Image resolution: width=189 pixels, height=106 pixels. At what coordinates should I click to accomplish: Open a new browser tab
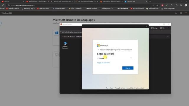pyautogui.click(x=150, y=2)
